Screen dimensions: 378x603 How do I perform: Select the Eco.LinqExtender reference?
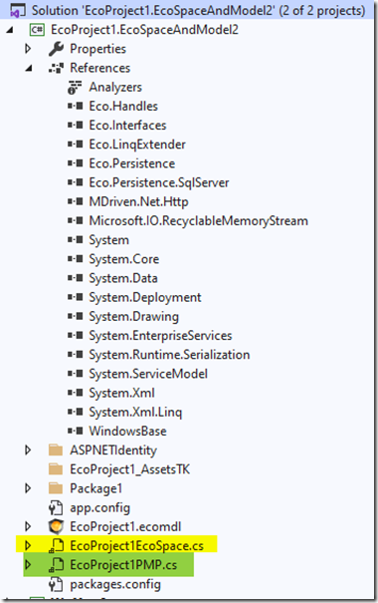coord(137,145)
